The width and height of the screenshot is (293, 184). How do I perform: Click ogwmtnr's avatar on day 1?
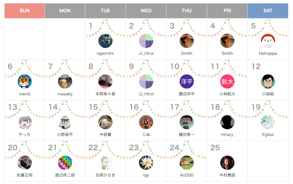pyautogui.click(x=105, y=41)
